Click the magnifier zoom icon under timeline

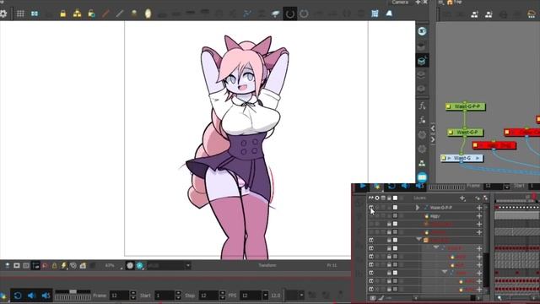click(499, 298)
